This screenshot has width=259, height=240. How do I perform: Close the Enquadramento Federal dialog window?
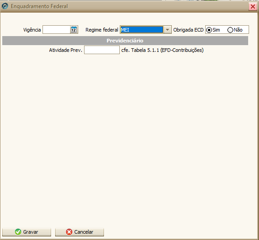(x=253, y=7)
